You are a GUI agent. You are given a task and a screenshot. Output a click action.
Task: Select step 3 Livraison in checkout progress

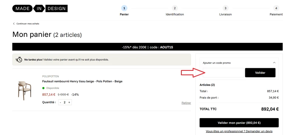coord(225,11)
